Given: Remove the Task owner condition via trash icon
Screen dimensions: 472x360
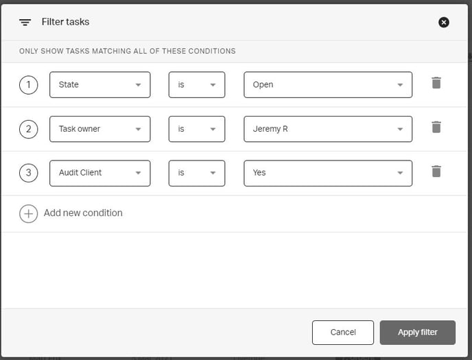Looking at the screenshot, I should (436, 127).
